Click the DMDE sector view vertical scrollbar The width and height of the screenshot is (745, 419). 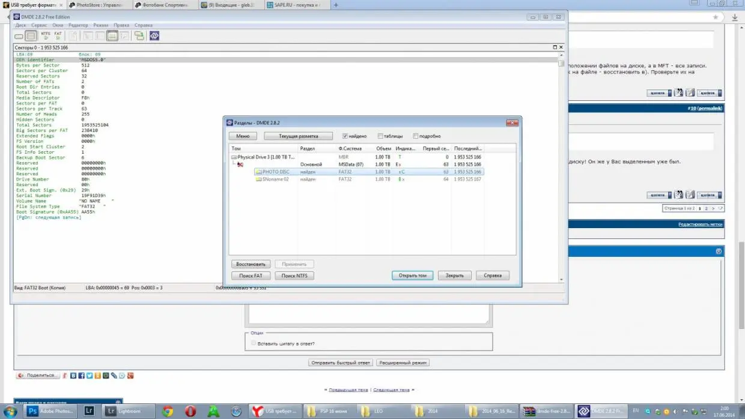tap(561, 167)
